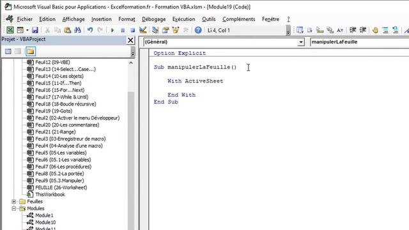Image resolution: width=409 pixels, height=230 pixels.
Task: Click Quick Info icon
Action: pyautogui.click(x=320, y=30)
